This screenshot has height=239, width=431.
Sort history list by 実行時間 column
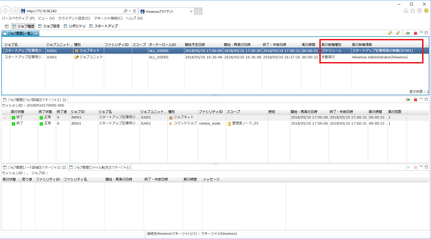311,45
